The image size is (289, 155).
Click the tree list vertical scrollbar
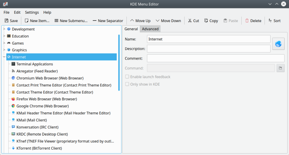point(119,63)
